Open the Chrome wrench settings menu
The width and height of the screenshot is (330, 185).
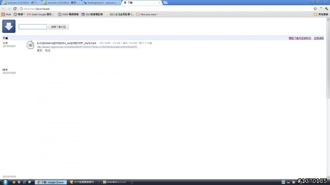326,9
